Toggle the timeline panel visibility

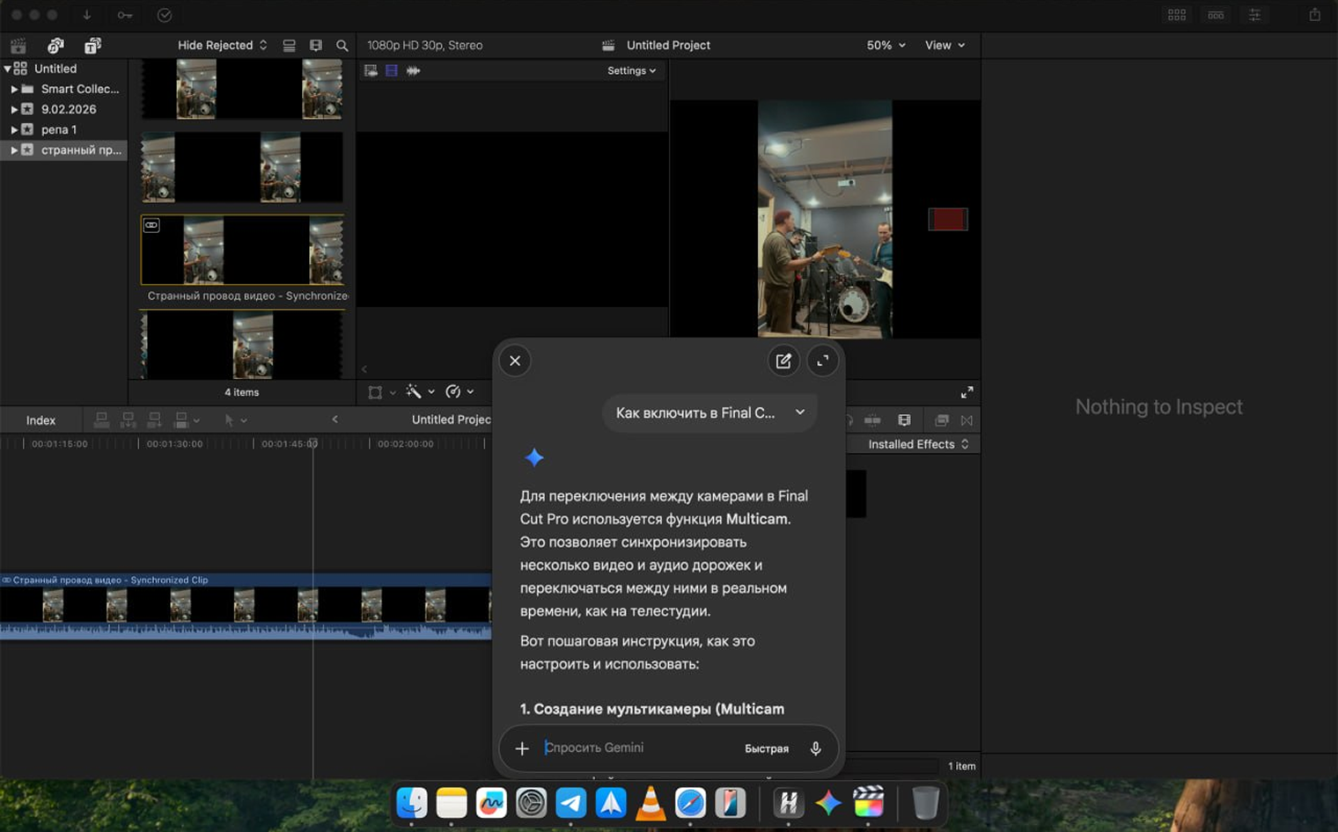click(x=1216, y=15)
